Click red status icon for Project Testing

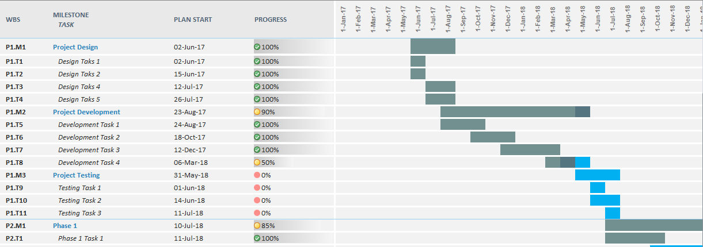pyautogui.click(x=257, y=175)
